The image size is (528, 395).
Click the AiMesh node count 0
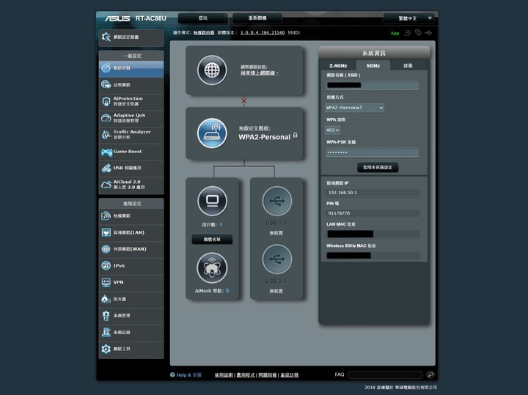pyautogui.click(x=227, y=291)
